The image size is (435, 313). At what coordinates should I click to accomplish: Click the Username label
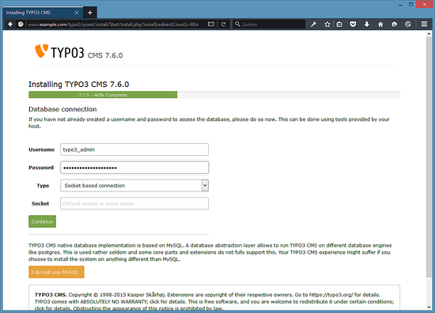42,149
